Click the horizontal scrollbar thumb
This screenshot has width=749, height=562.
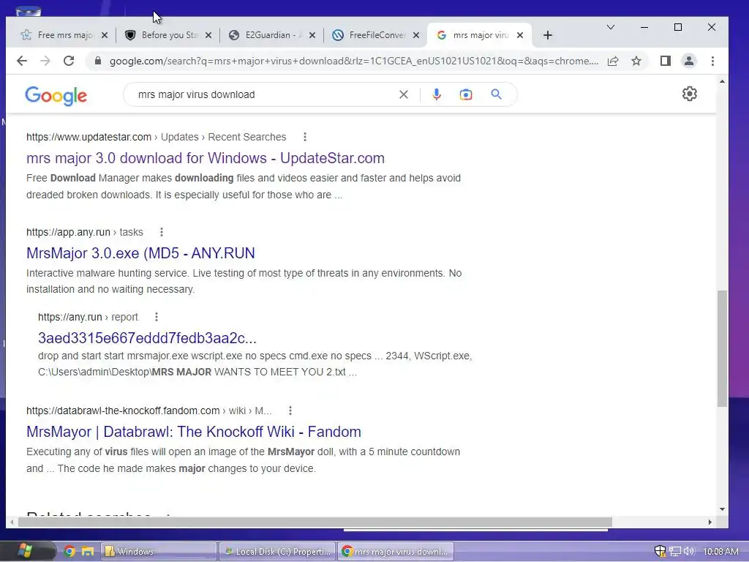(x=315, y=522)
